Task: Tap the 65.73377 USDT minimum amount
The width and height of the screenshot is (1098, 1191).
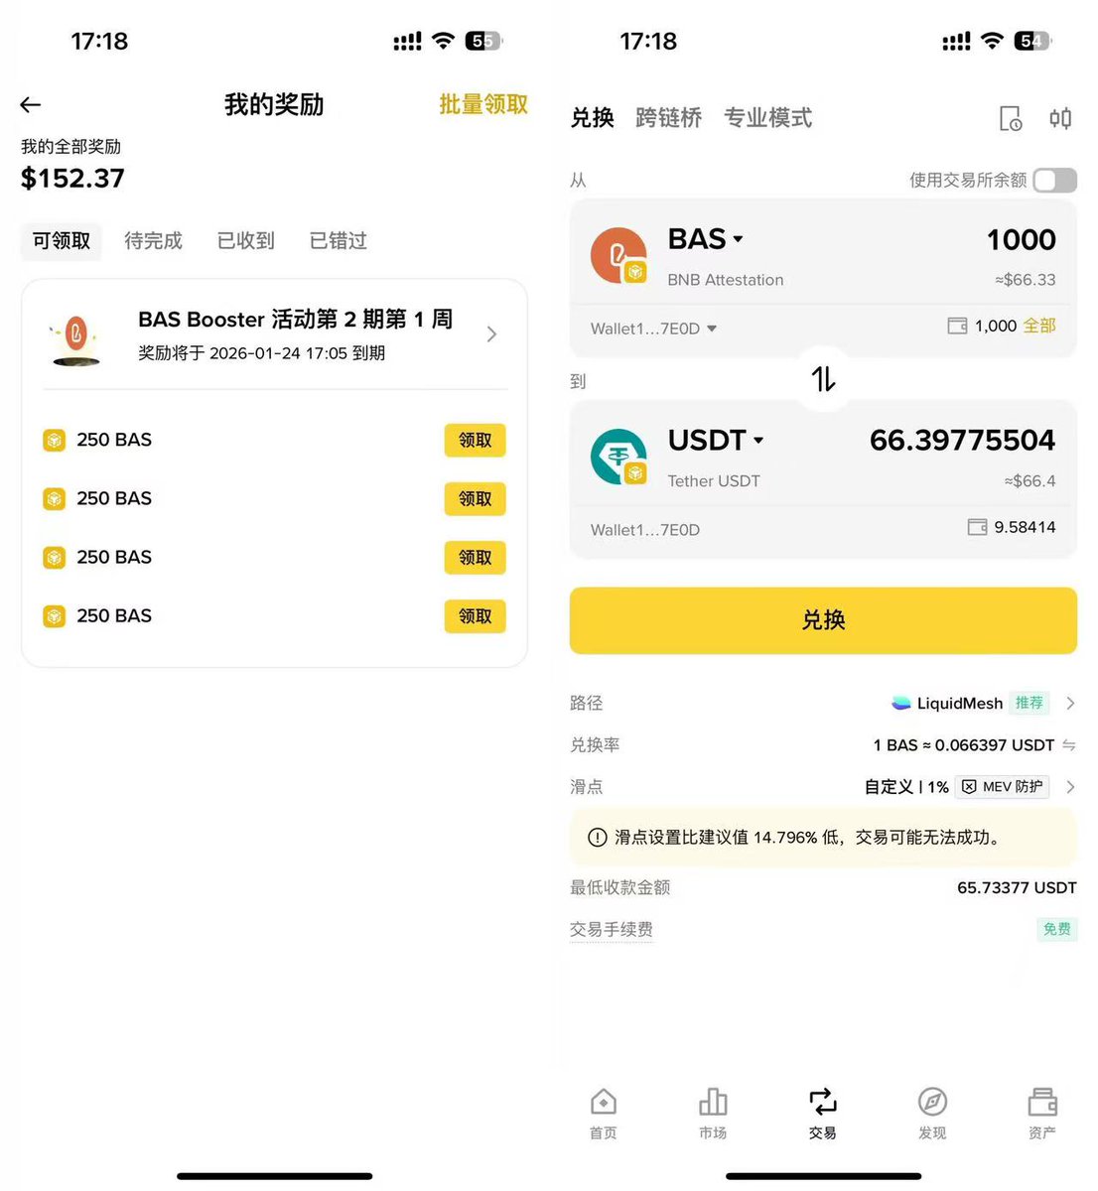Action: [x=1017, y=887]
